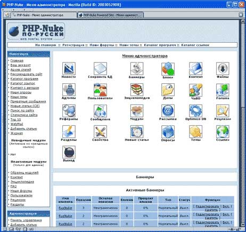Viewport: 246px width, 232px height.
Task: Open Каталог программ in the left sidebar
Action: (x=24, y=79)
